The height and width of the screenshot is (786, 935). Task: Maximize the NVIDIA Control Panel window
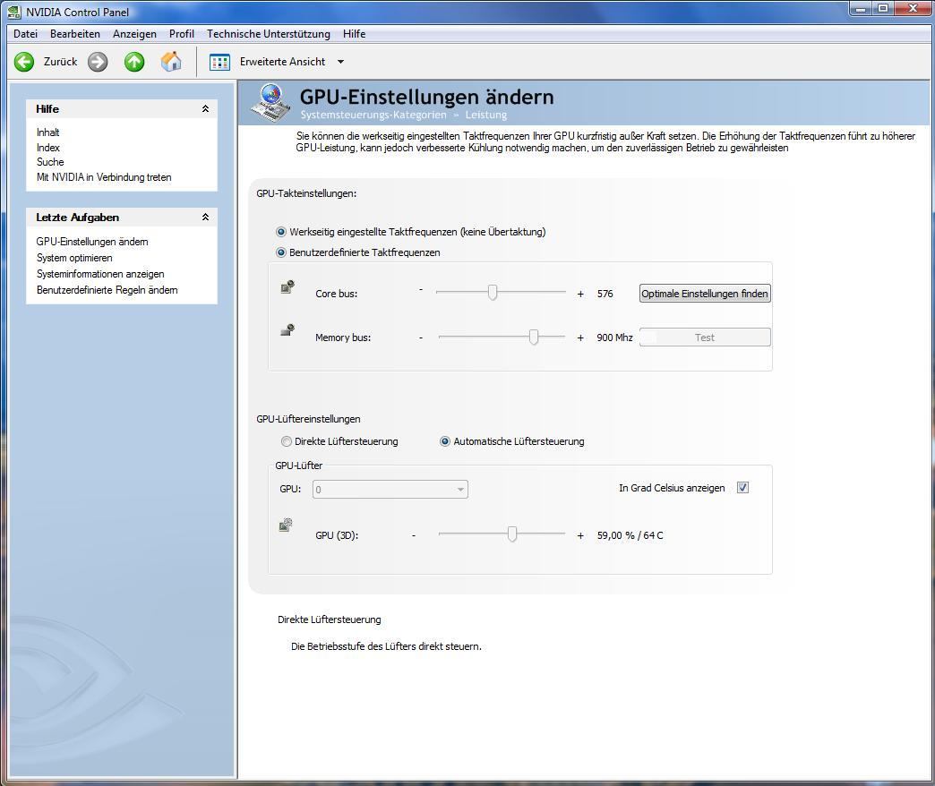pyautogui.click(x=882, y=8)
